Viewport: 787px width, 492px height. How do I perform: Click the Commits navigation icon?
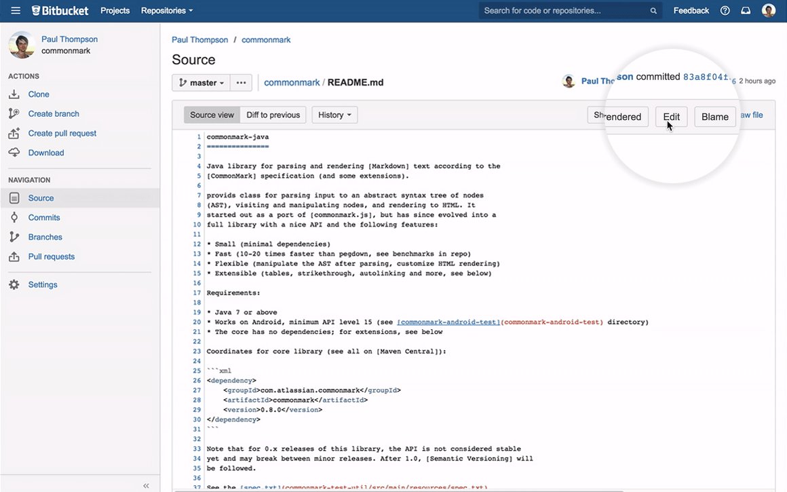coord(14,217)
